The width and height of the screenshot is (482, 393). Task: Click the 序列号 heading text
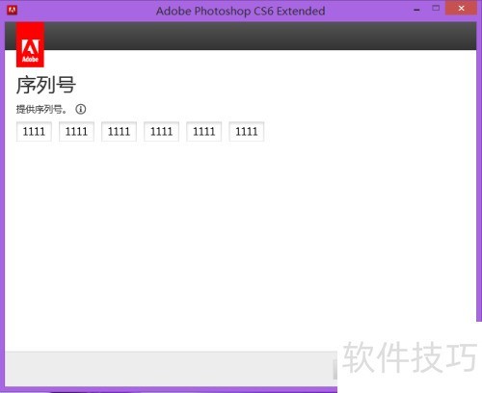click(x=46, y=85)
